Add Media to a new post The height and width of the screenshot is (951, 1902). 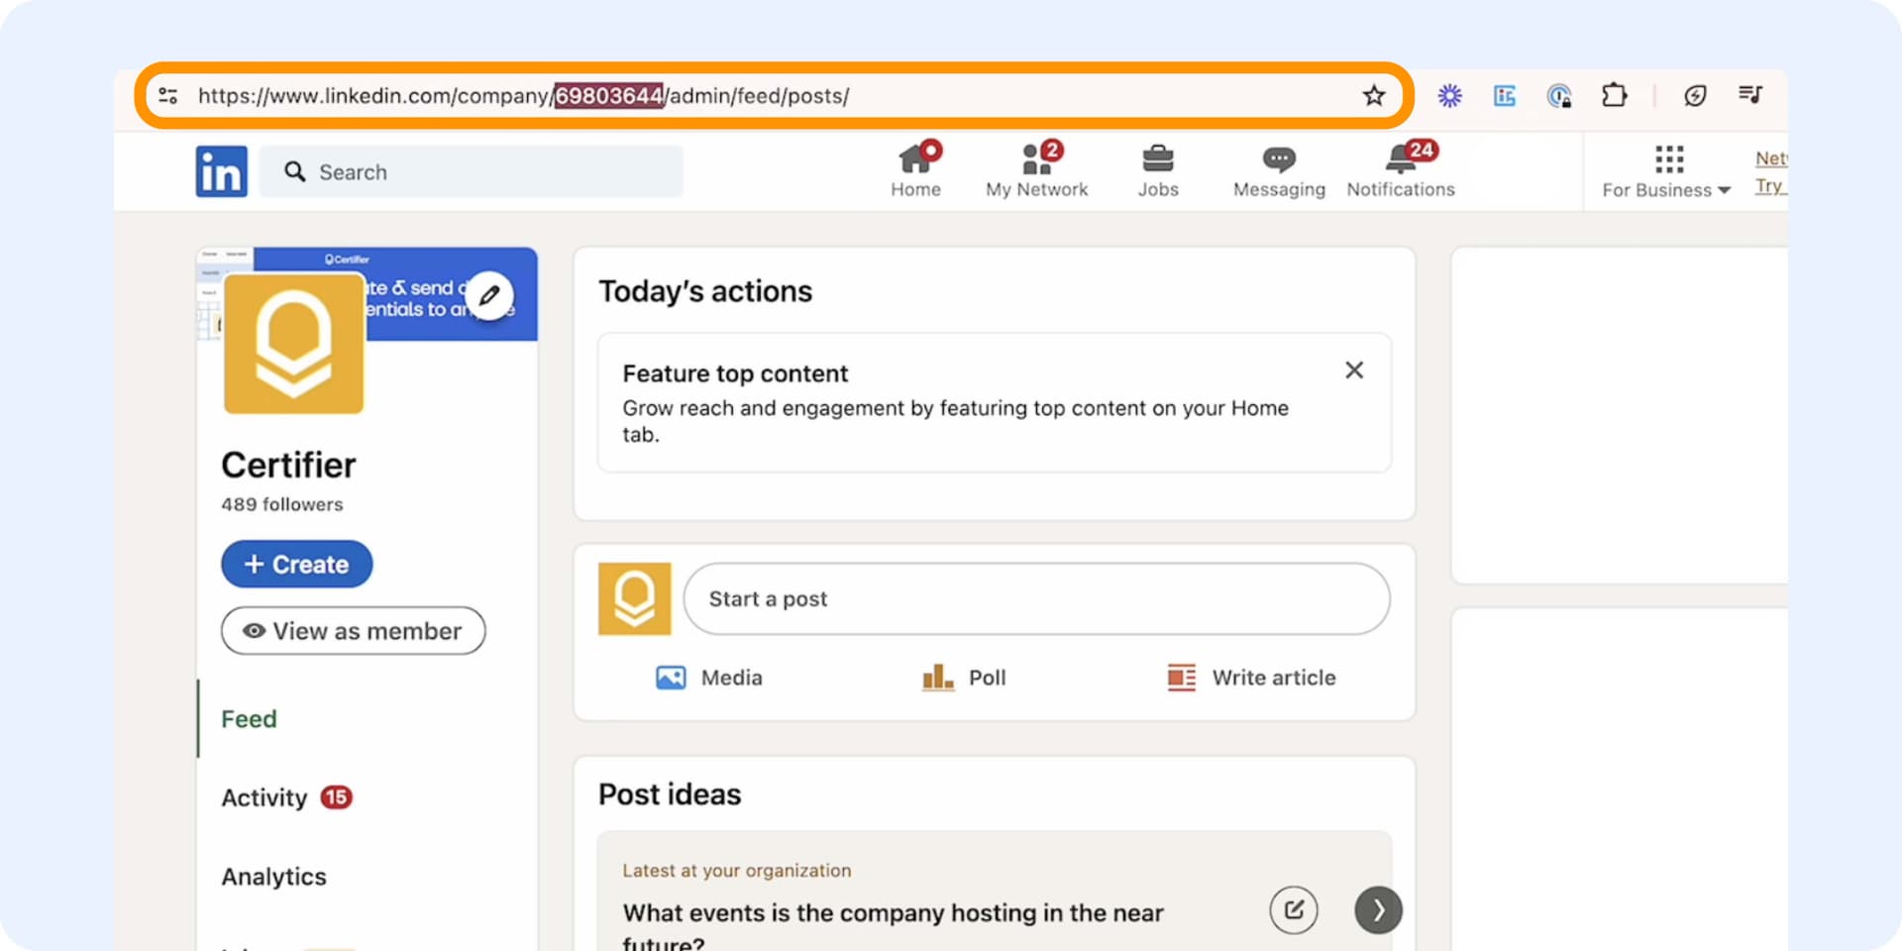point(708,678)
